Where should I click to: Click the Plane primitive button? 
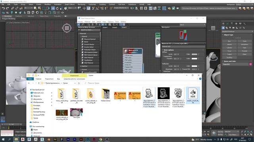pos(244,54)
